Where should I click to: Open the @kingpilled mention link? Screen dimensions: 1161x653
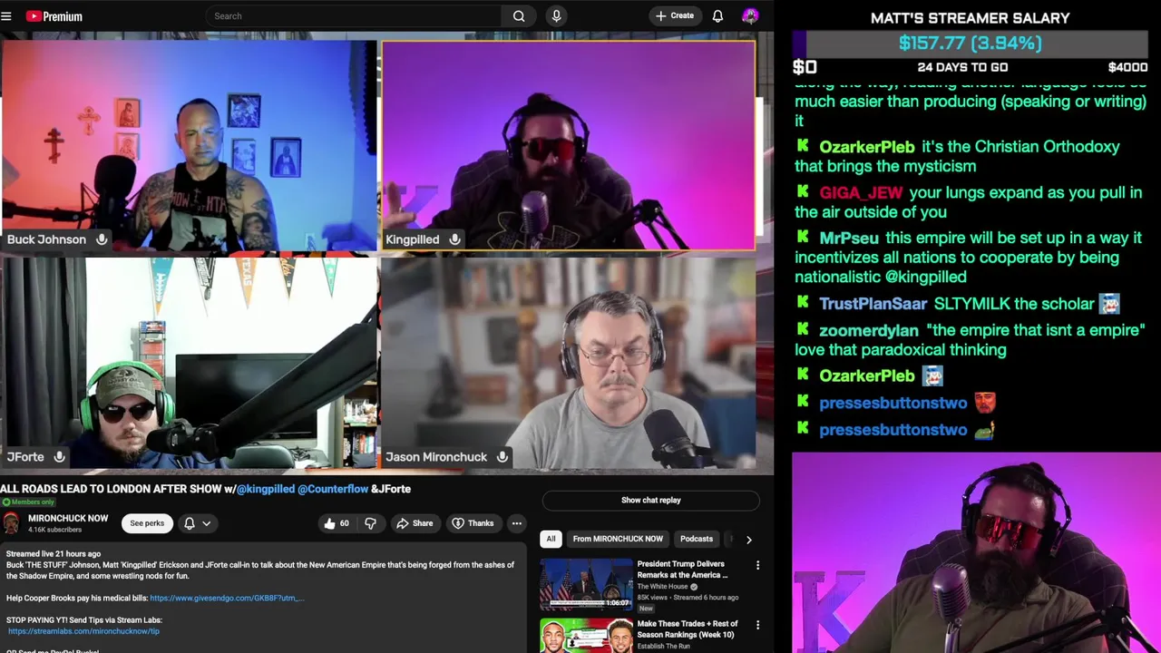click(x=266, y=489)
